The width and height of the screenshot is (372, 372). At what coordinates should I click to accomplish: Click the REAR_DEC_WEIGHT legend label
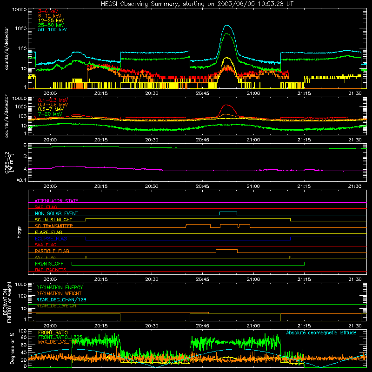tap(57, 306)
